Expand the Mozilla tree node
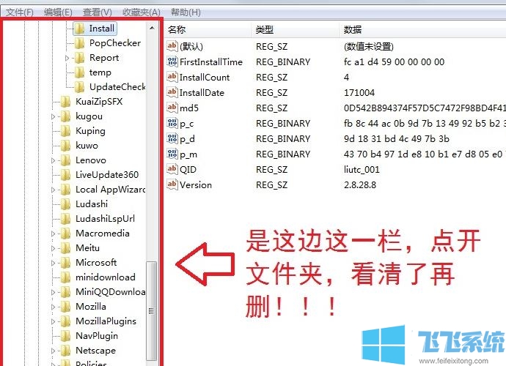 [x=54, y=307]
